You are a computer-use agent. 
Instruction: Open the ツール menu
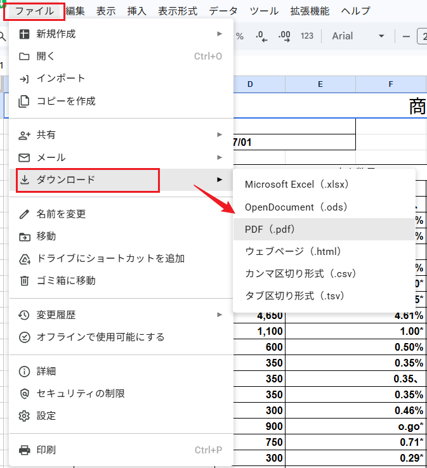(x=264, y=11)
